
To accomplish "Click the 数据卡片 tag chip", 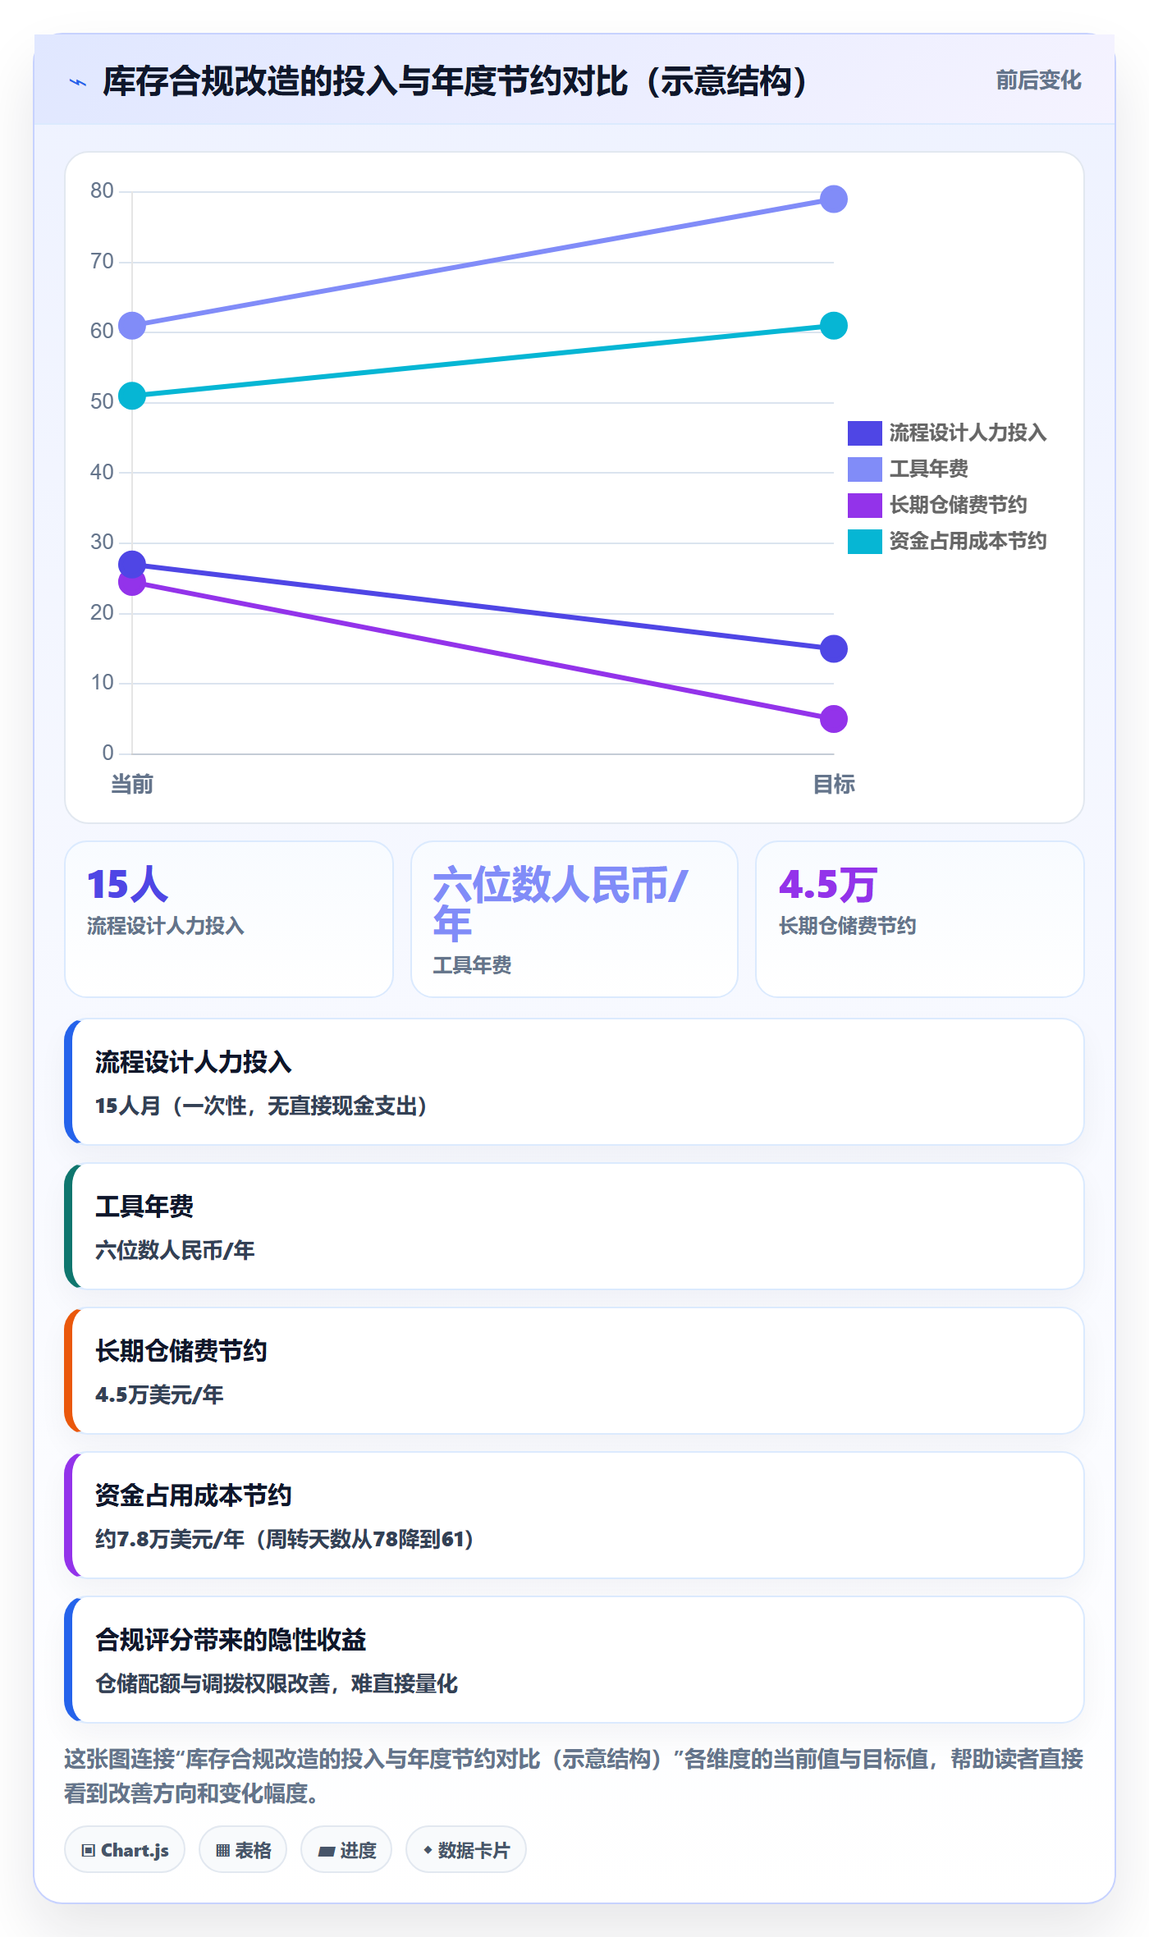I will (466, 1850).
